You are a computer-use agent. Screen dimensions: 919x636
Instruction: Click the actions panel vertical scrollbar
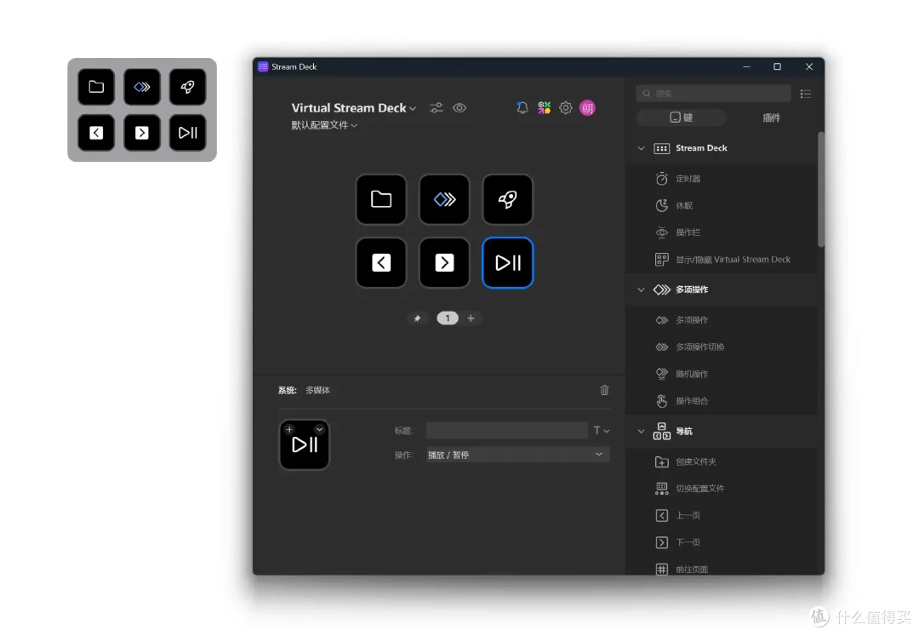click(x=820, y=189)
